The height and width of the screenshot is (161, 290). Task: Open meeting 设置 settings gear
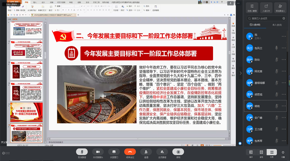(283, 153)
